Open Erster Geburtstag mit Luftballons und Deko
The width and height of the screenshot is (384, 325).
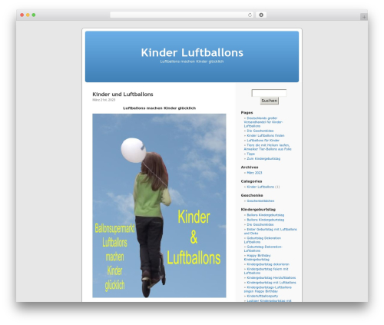tap(270, 231)
